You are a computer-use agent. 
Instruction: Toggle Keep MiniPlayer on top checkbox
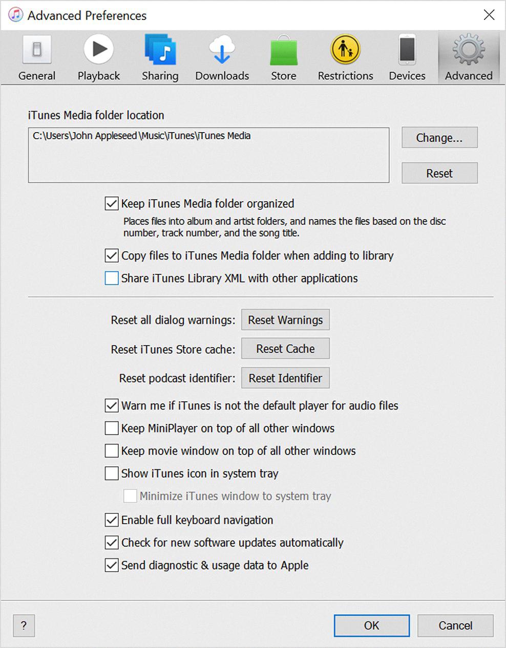(x=112, y=428)
